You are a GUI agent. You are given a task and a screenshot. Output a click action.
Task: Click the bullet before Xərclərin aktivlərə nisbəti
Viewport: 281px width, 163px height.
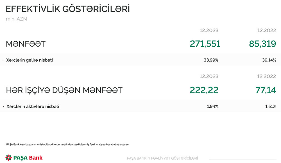(3, 107)
